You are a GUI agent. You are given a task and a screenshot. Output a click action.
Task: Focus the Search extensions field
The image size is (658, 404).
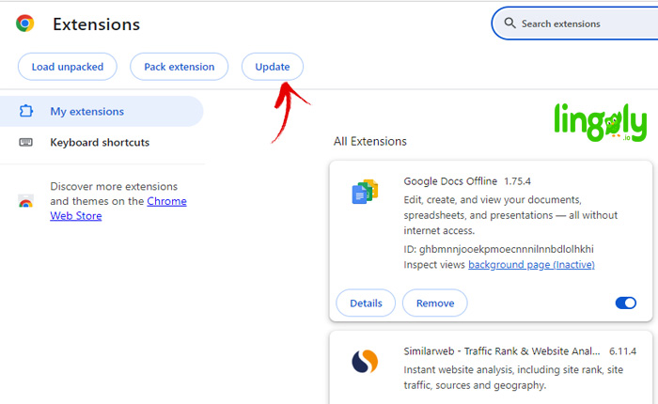pyautogui.click(x=575, y=23)
